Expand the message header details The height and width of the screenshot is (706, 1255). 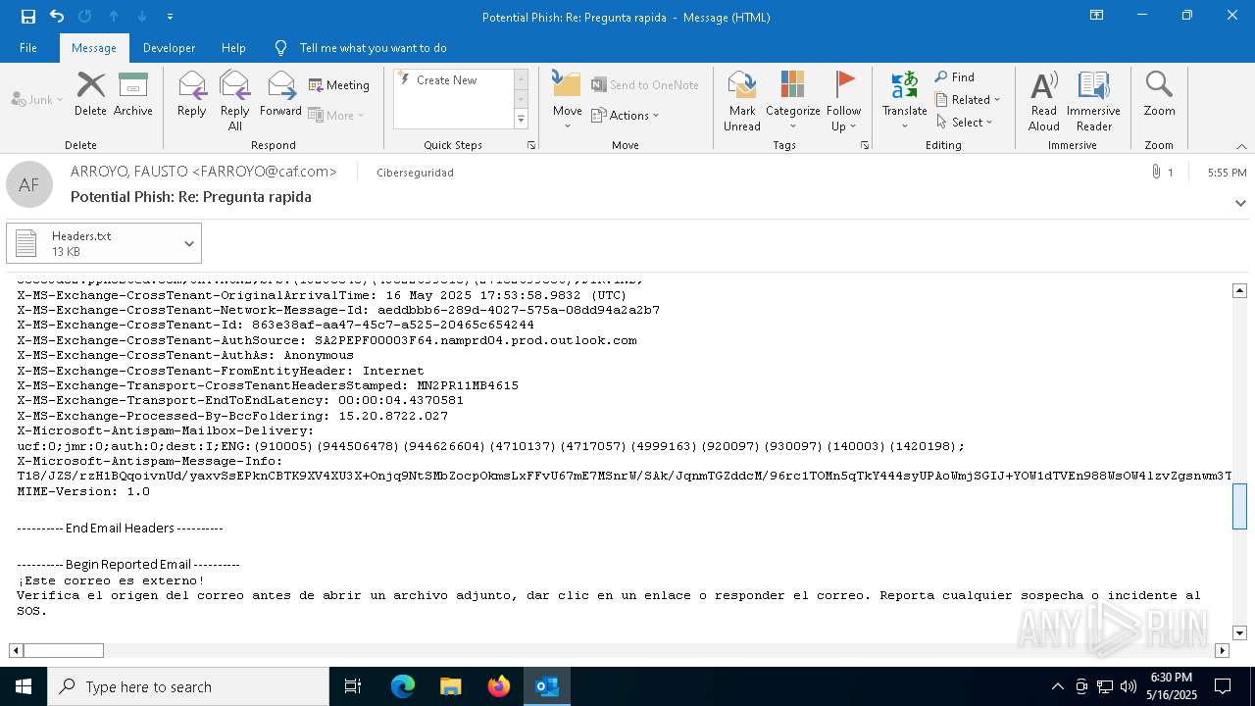pyautogui.click(x=1240, y=204)
